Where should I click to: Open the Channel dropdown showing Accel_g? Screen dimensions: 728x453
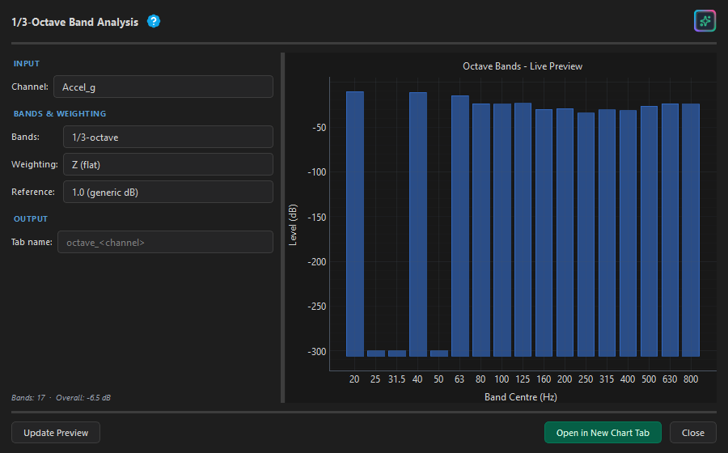tap(163, 87)
